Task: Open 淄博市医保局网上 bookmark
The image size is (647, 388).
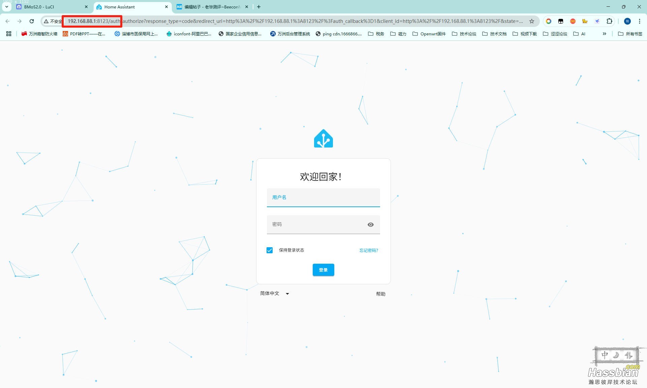Action: tap(136, 34)
